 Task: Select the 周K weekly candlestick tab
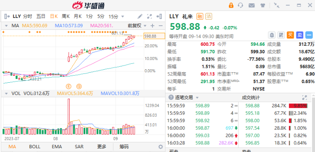[66, 16]
